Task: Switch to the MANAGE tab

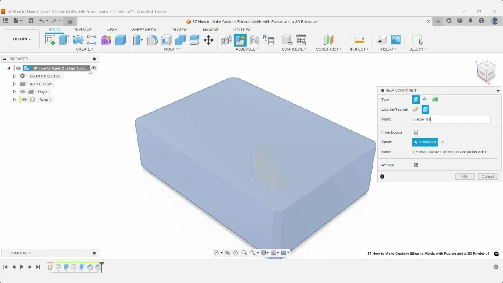Action: coord(211,30)
